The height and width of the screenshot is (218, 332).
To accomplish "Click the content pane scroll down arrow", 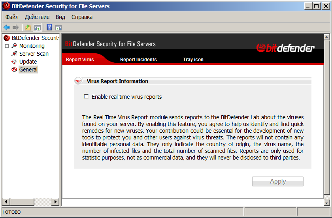I will pyautogui.click(x=326, y=203).
